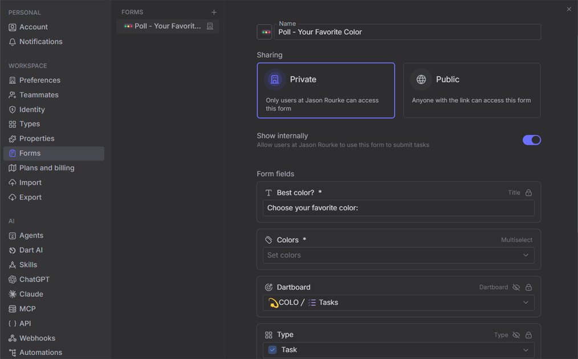
Task: Click the Forms clipboard icon in sidebar
Action: point(13,153)
